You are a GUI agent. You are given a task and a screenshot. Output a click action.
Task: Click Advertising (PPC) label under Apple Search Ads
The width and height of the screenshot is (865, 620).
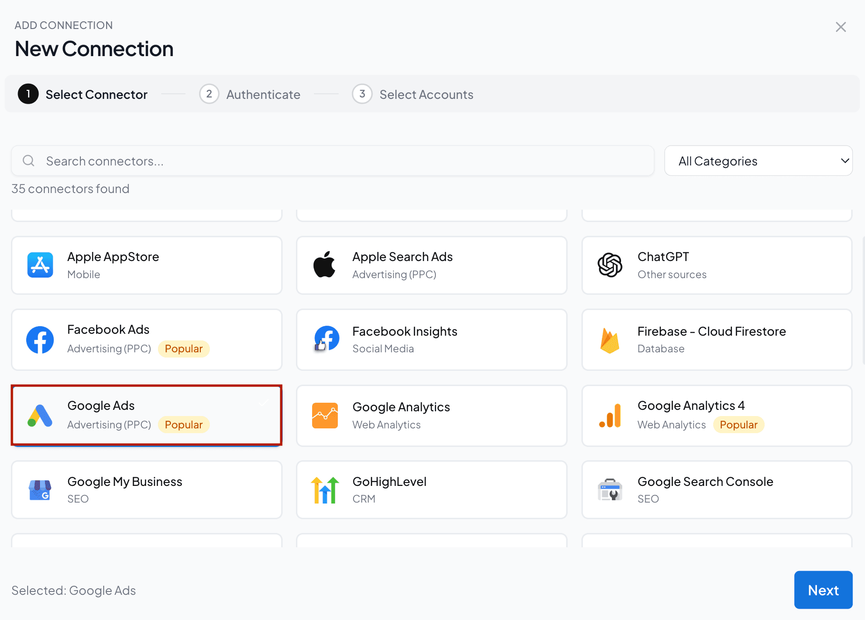pos(394,274)
